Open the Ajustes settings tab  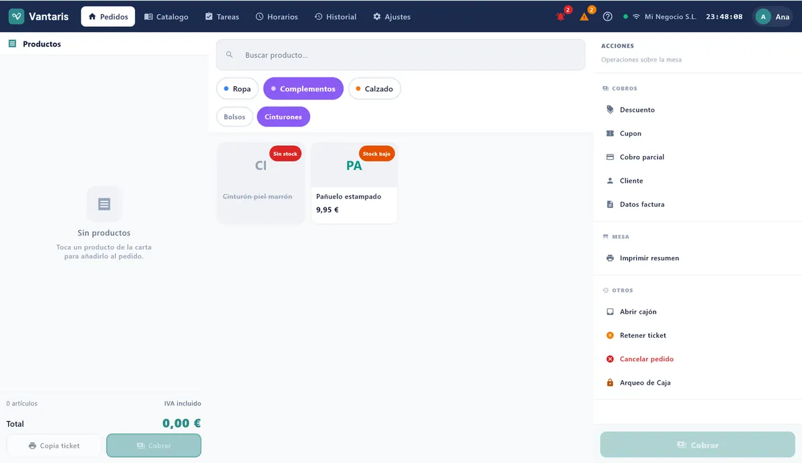pyautogui.click(x=392, y=17)
